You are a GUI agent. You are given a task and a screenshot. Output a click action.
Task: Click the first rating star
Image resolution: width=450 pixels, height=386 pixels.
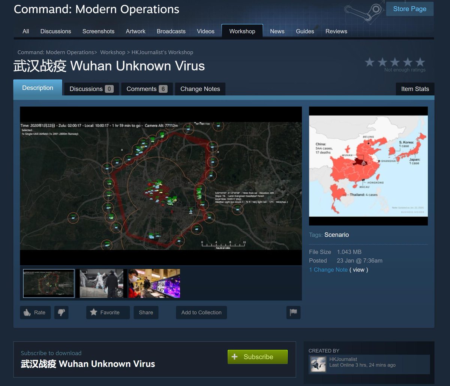click(x=370, y=62)
